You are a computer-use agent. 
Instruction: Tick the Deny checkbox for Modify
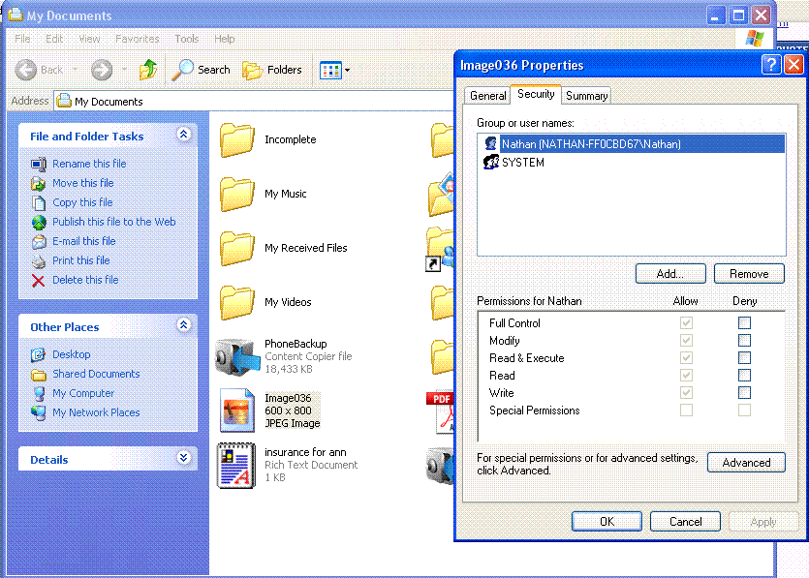click(x=744, y=341)
